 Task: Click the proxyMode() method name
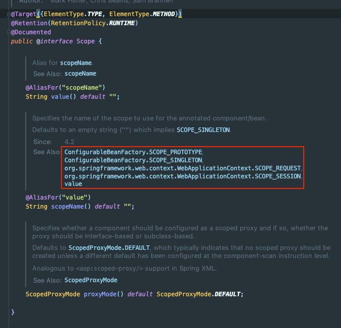[x=100, y=294]
